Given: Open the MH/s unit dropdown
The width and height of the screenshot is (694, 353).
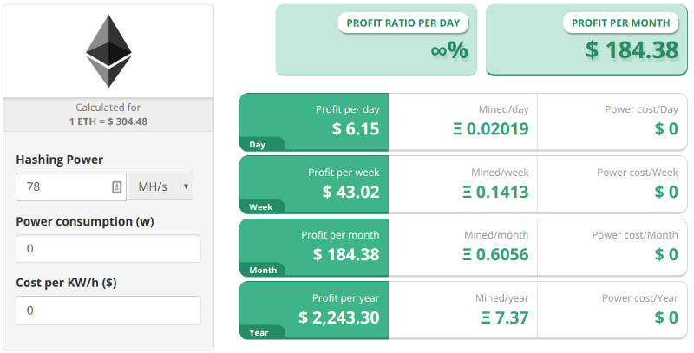Looking at the screenshot, I should (x=160, y=186).
